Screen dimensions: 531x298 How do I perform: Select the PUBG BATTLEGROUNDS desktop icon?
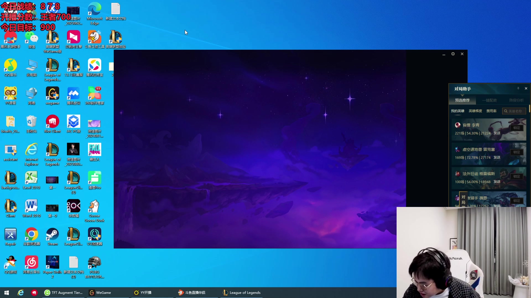point(94,267)
